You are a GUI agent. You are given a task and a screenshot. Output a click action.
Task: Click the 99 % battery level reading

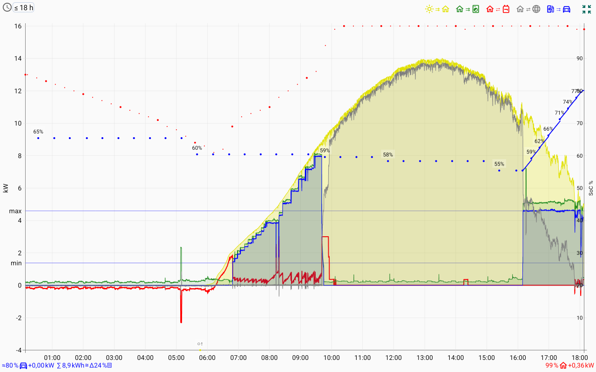pyautogui.click(x=552, y=365)
